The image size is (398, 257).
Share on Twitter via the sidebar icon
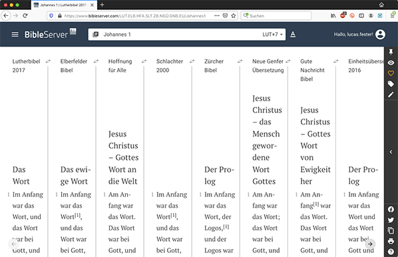tap(391, 220)
